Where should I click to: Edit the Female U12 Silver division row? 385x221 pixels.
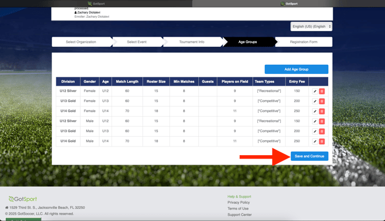click(315, 91)
